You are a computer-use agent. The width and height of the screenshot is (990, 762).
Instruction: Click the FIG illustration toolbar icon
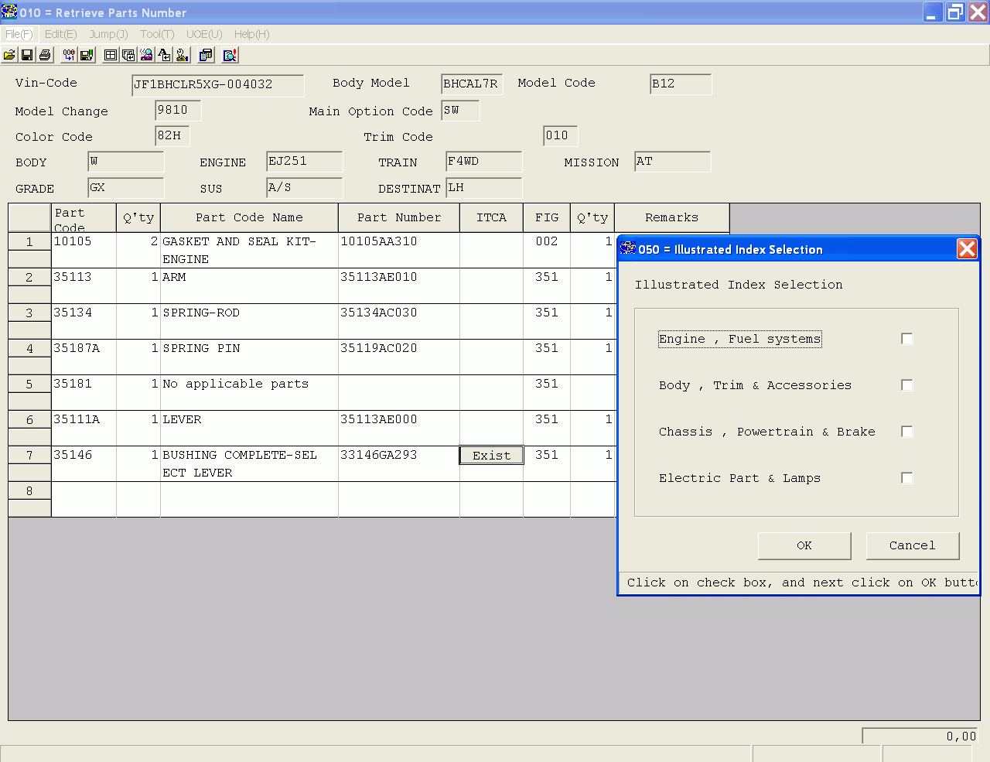[128, 55]
